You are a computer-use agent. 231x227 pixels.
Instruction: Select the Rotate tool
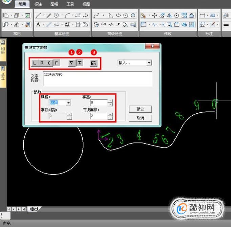pos(177,15)
